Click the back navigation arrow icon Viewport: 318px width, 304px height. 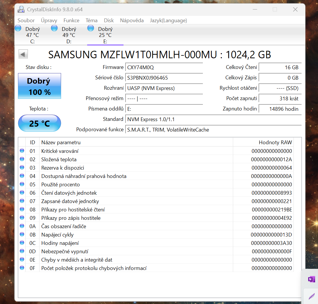(x=23, y=54)
